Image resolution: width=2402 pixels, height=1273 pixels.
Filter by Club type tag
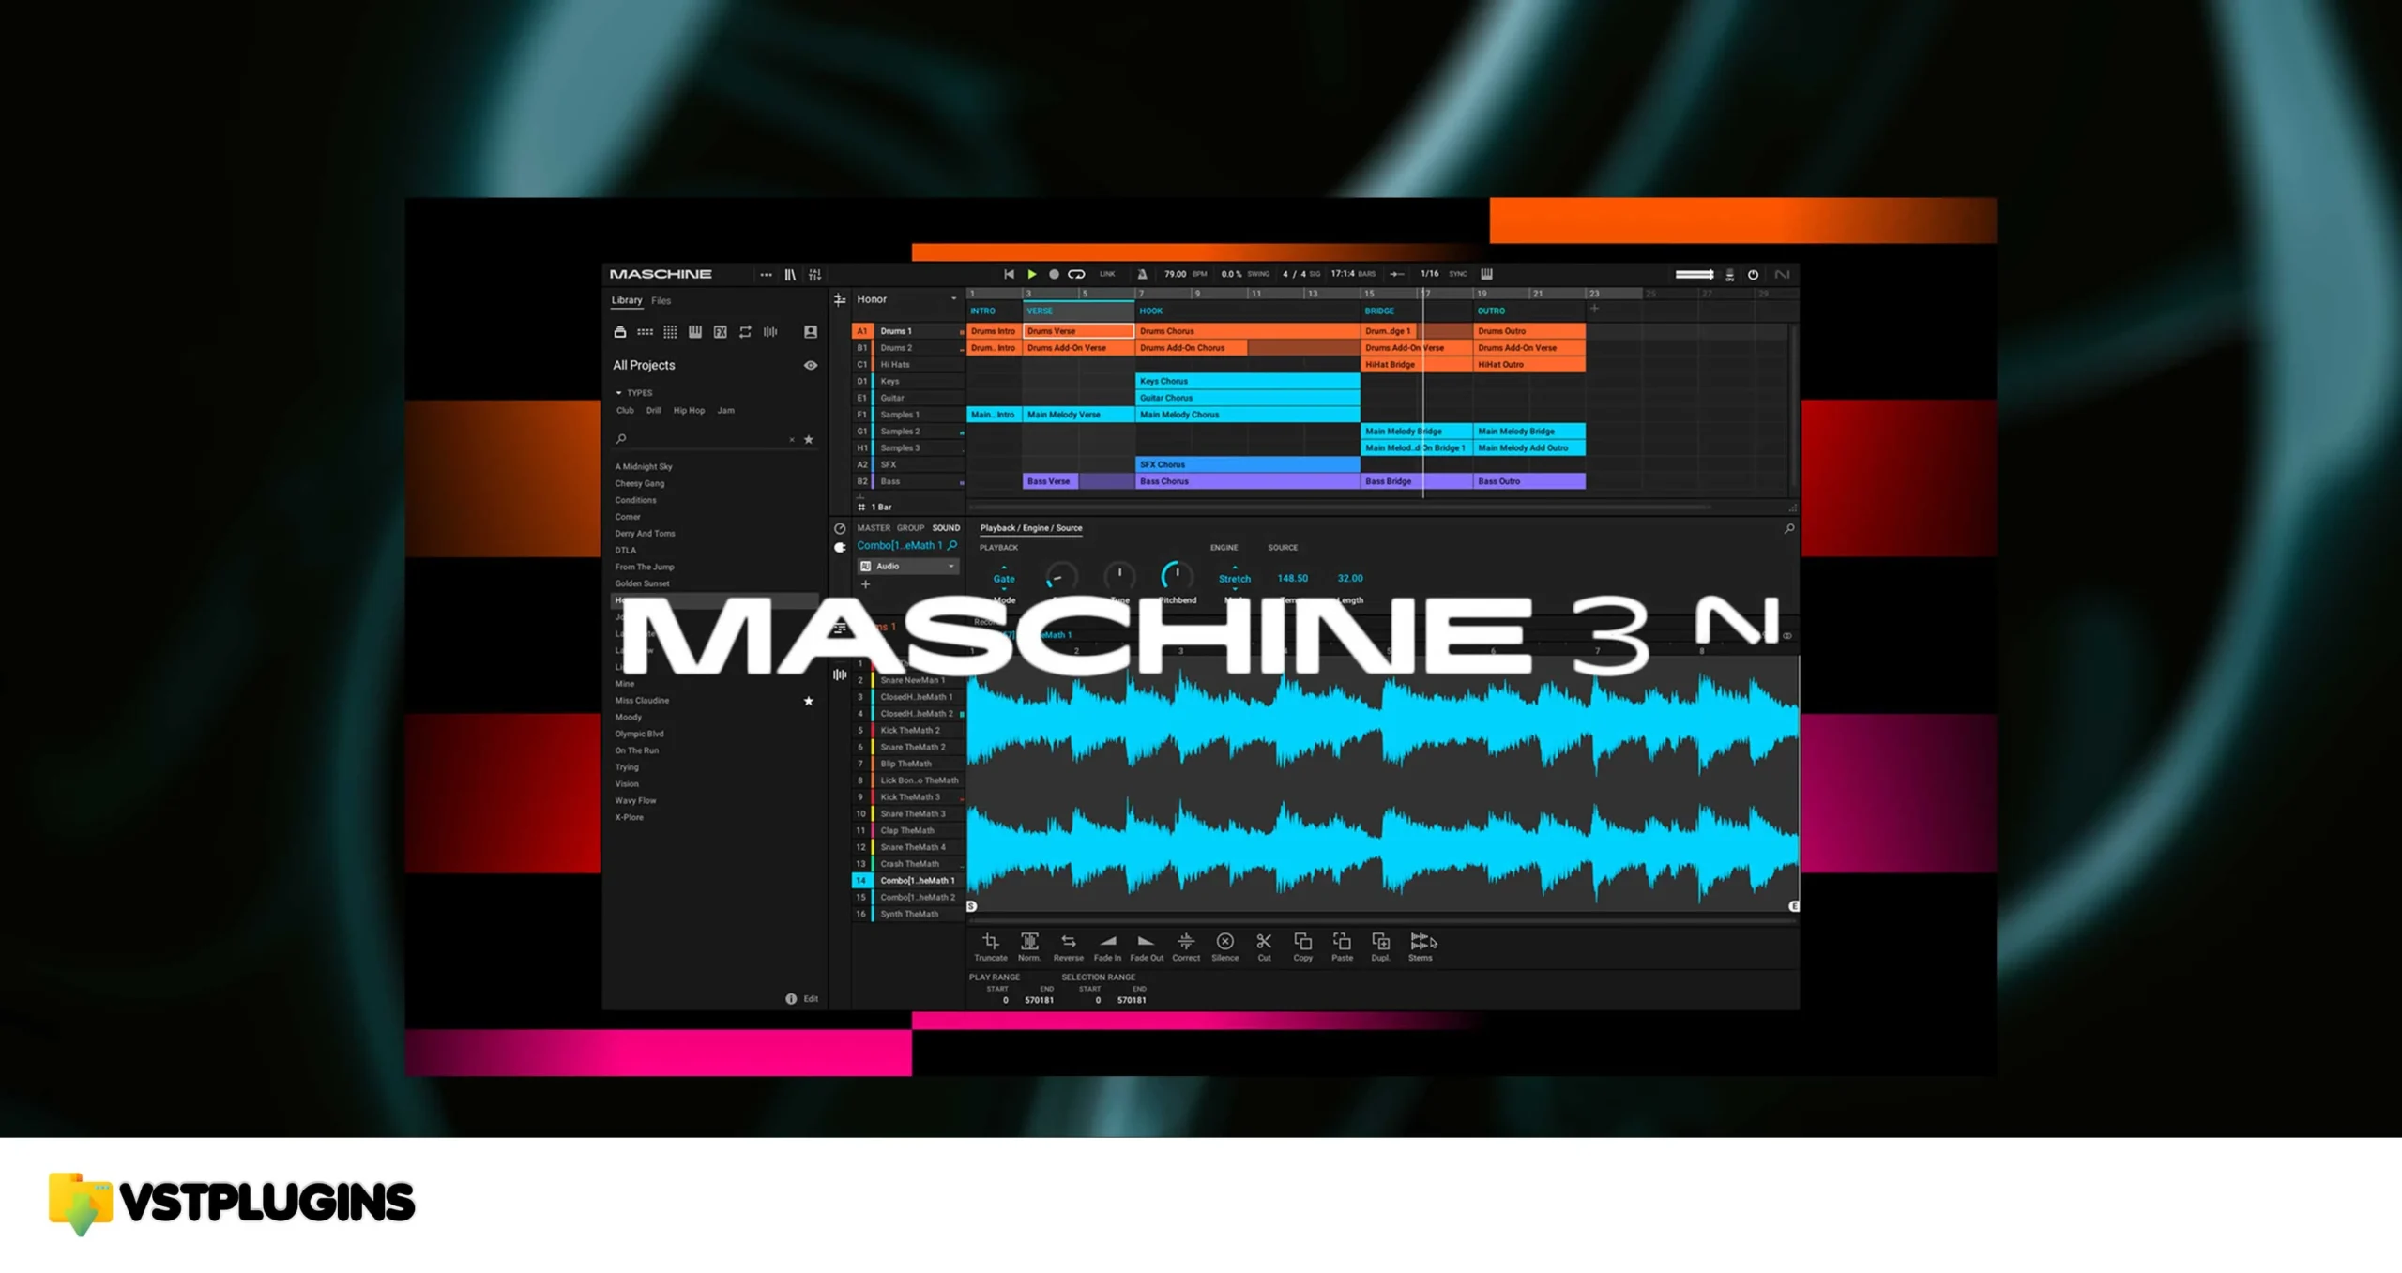625,411
